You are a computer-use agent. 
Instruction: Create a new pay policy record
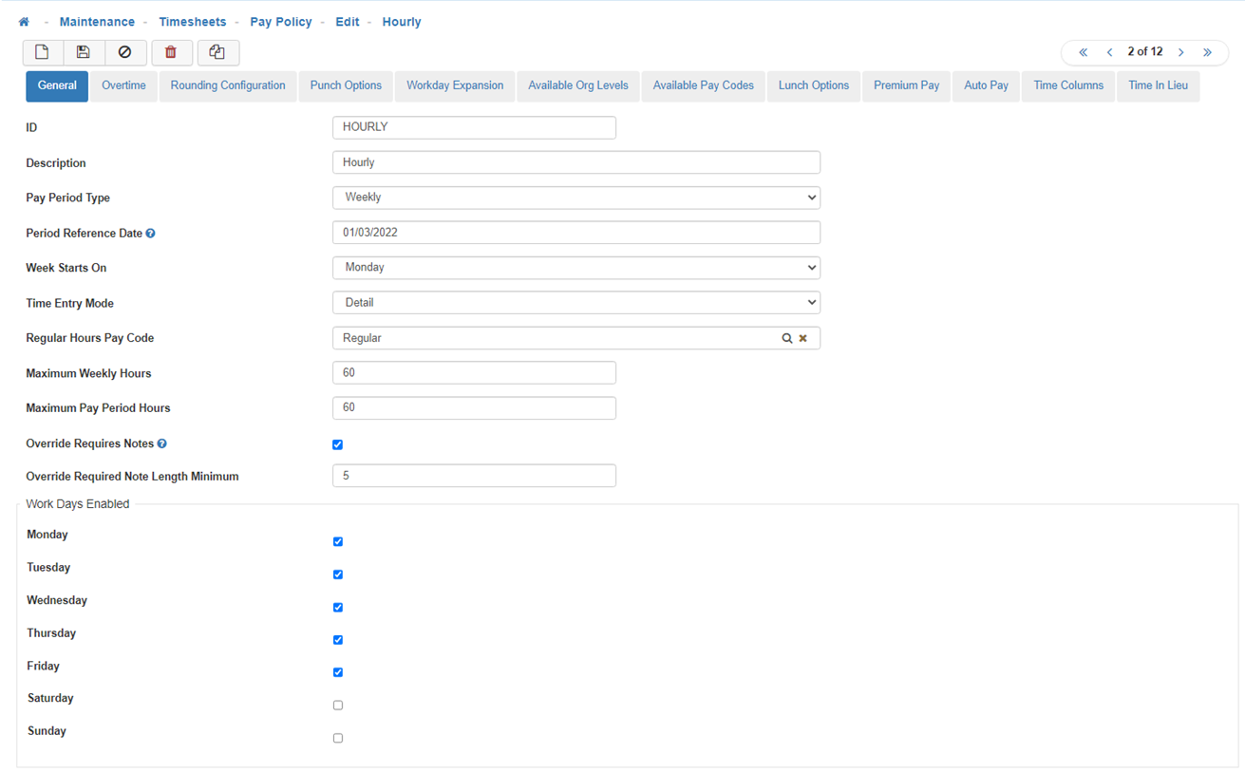(42, 52)
